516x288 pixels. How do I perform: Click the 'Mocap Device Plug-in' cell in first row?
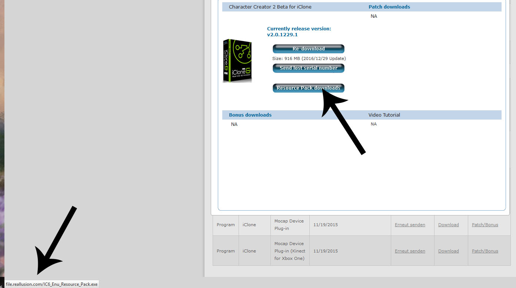[290, 225]
